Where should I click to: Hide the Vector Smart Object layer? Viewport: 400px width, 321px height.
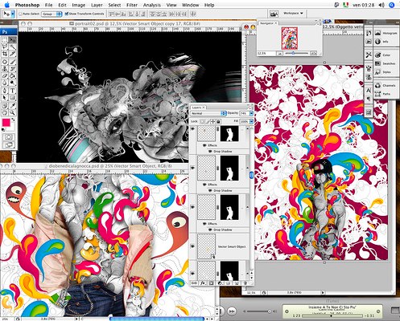coord(192,246)
